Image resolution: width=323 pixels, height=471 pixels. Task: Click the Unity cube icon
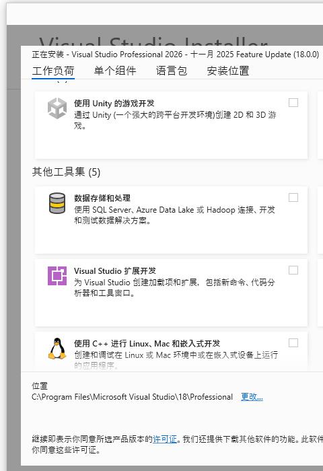(57, 108)
